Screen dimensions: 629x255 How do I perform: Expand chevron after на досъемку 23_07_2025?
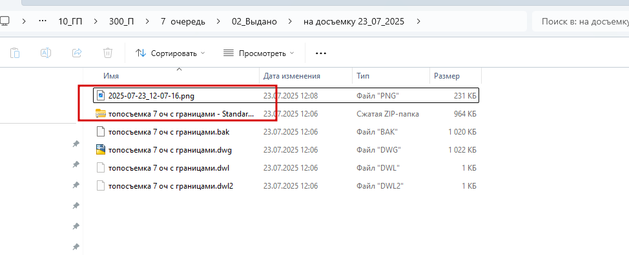(419, 22)
